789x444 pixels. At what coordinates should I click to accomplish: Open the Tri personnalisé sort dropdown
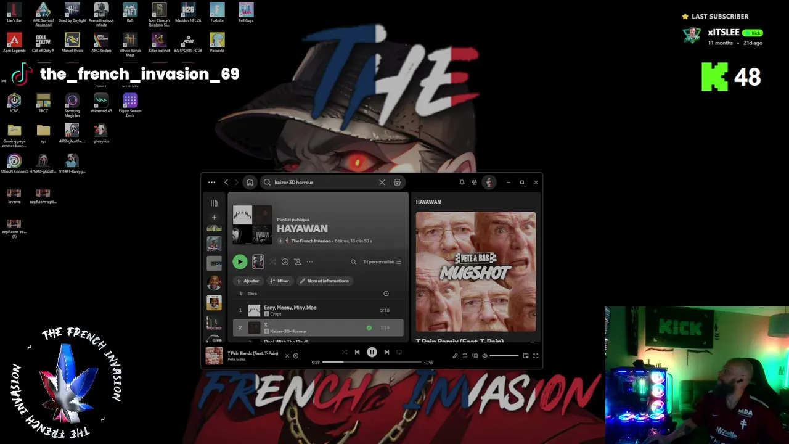click(x=382, y=262)
